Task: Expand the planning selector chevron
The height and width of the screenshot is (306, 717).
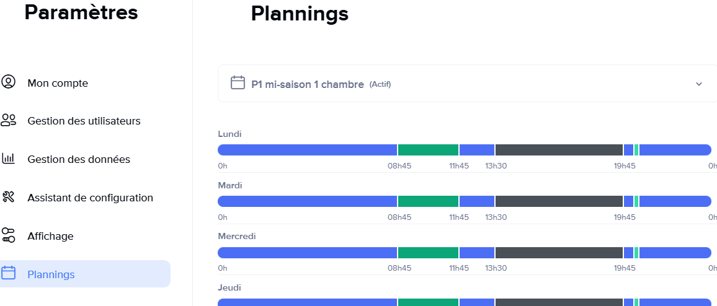Action: (x=699, y=84)
